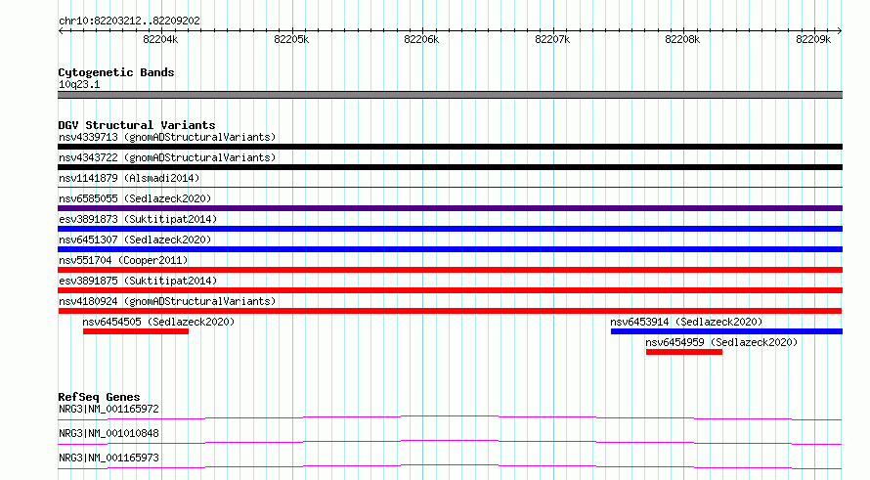870x480 pixels.
Task: Click the red bar of nsv4180924
Action: coord(450,311)
